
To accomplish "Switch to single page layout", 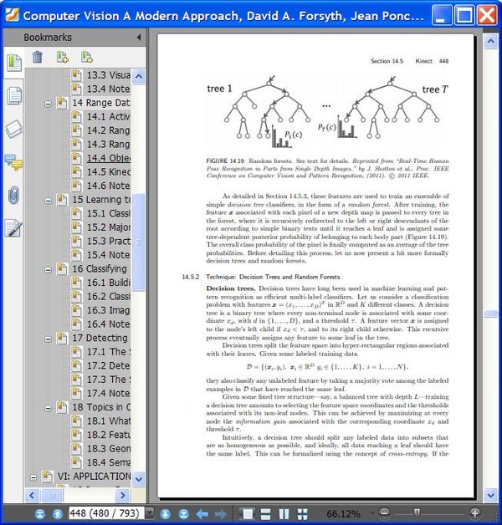I will (x=248, y=513).
